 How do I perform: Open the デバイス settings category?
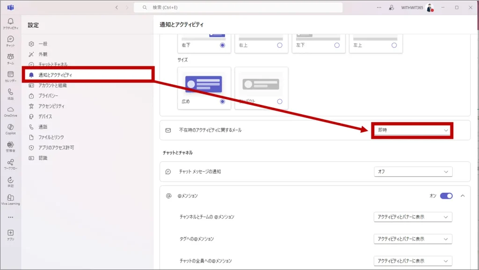(45, 117)
